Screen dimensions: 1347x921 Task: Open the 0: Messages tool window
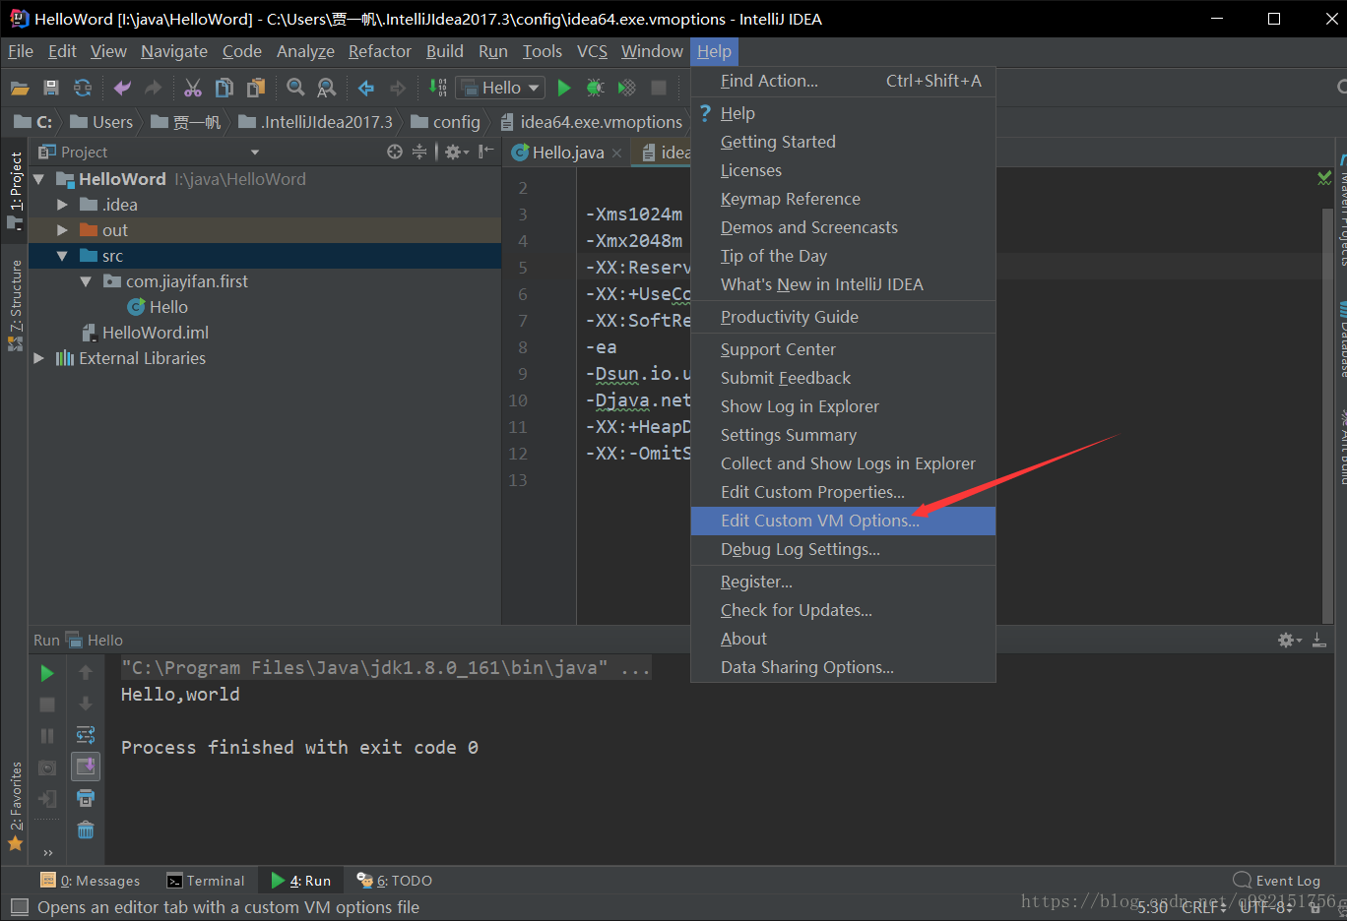point(91,881)
